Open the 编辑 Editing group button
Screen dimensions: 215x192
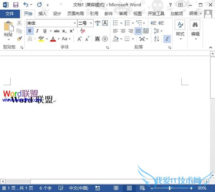click(195, 30)
